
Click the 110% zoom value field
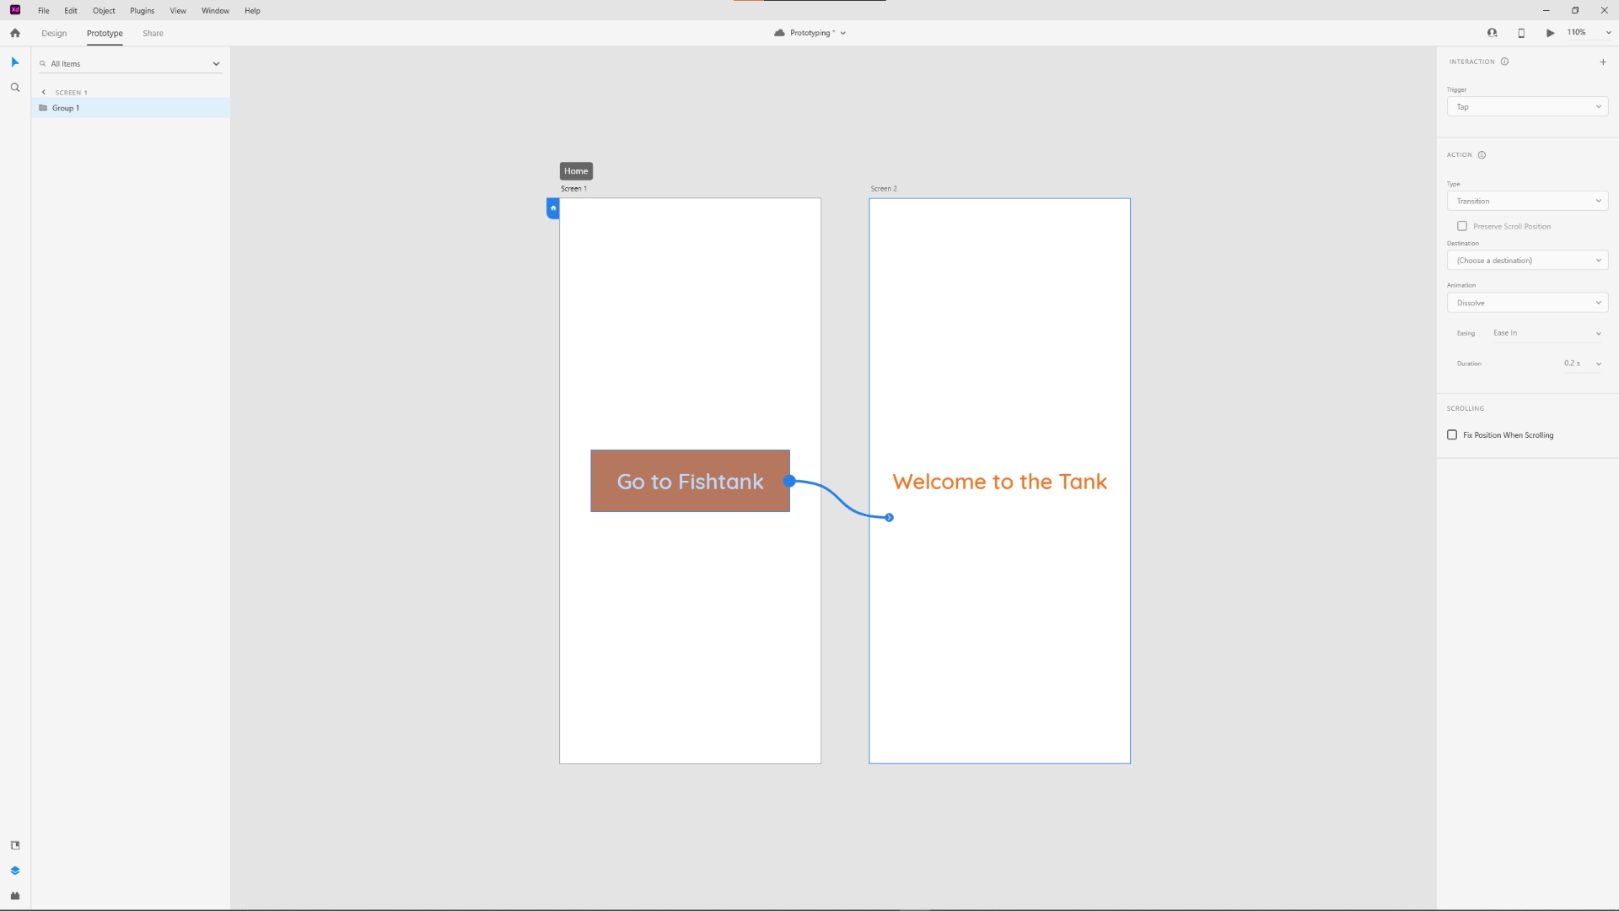(x=1576, y=33)
